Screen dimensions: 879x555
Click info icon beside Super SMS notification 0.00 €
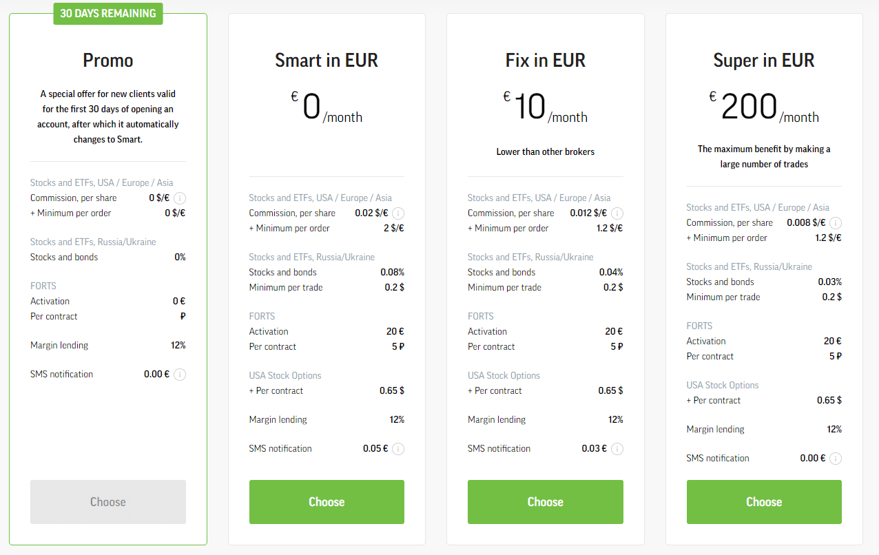click(x=836, y=459)
